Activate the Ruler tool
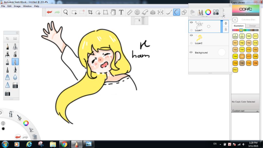 [x=129, y=12]
